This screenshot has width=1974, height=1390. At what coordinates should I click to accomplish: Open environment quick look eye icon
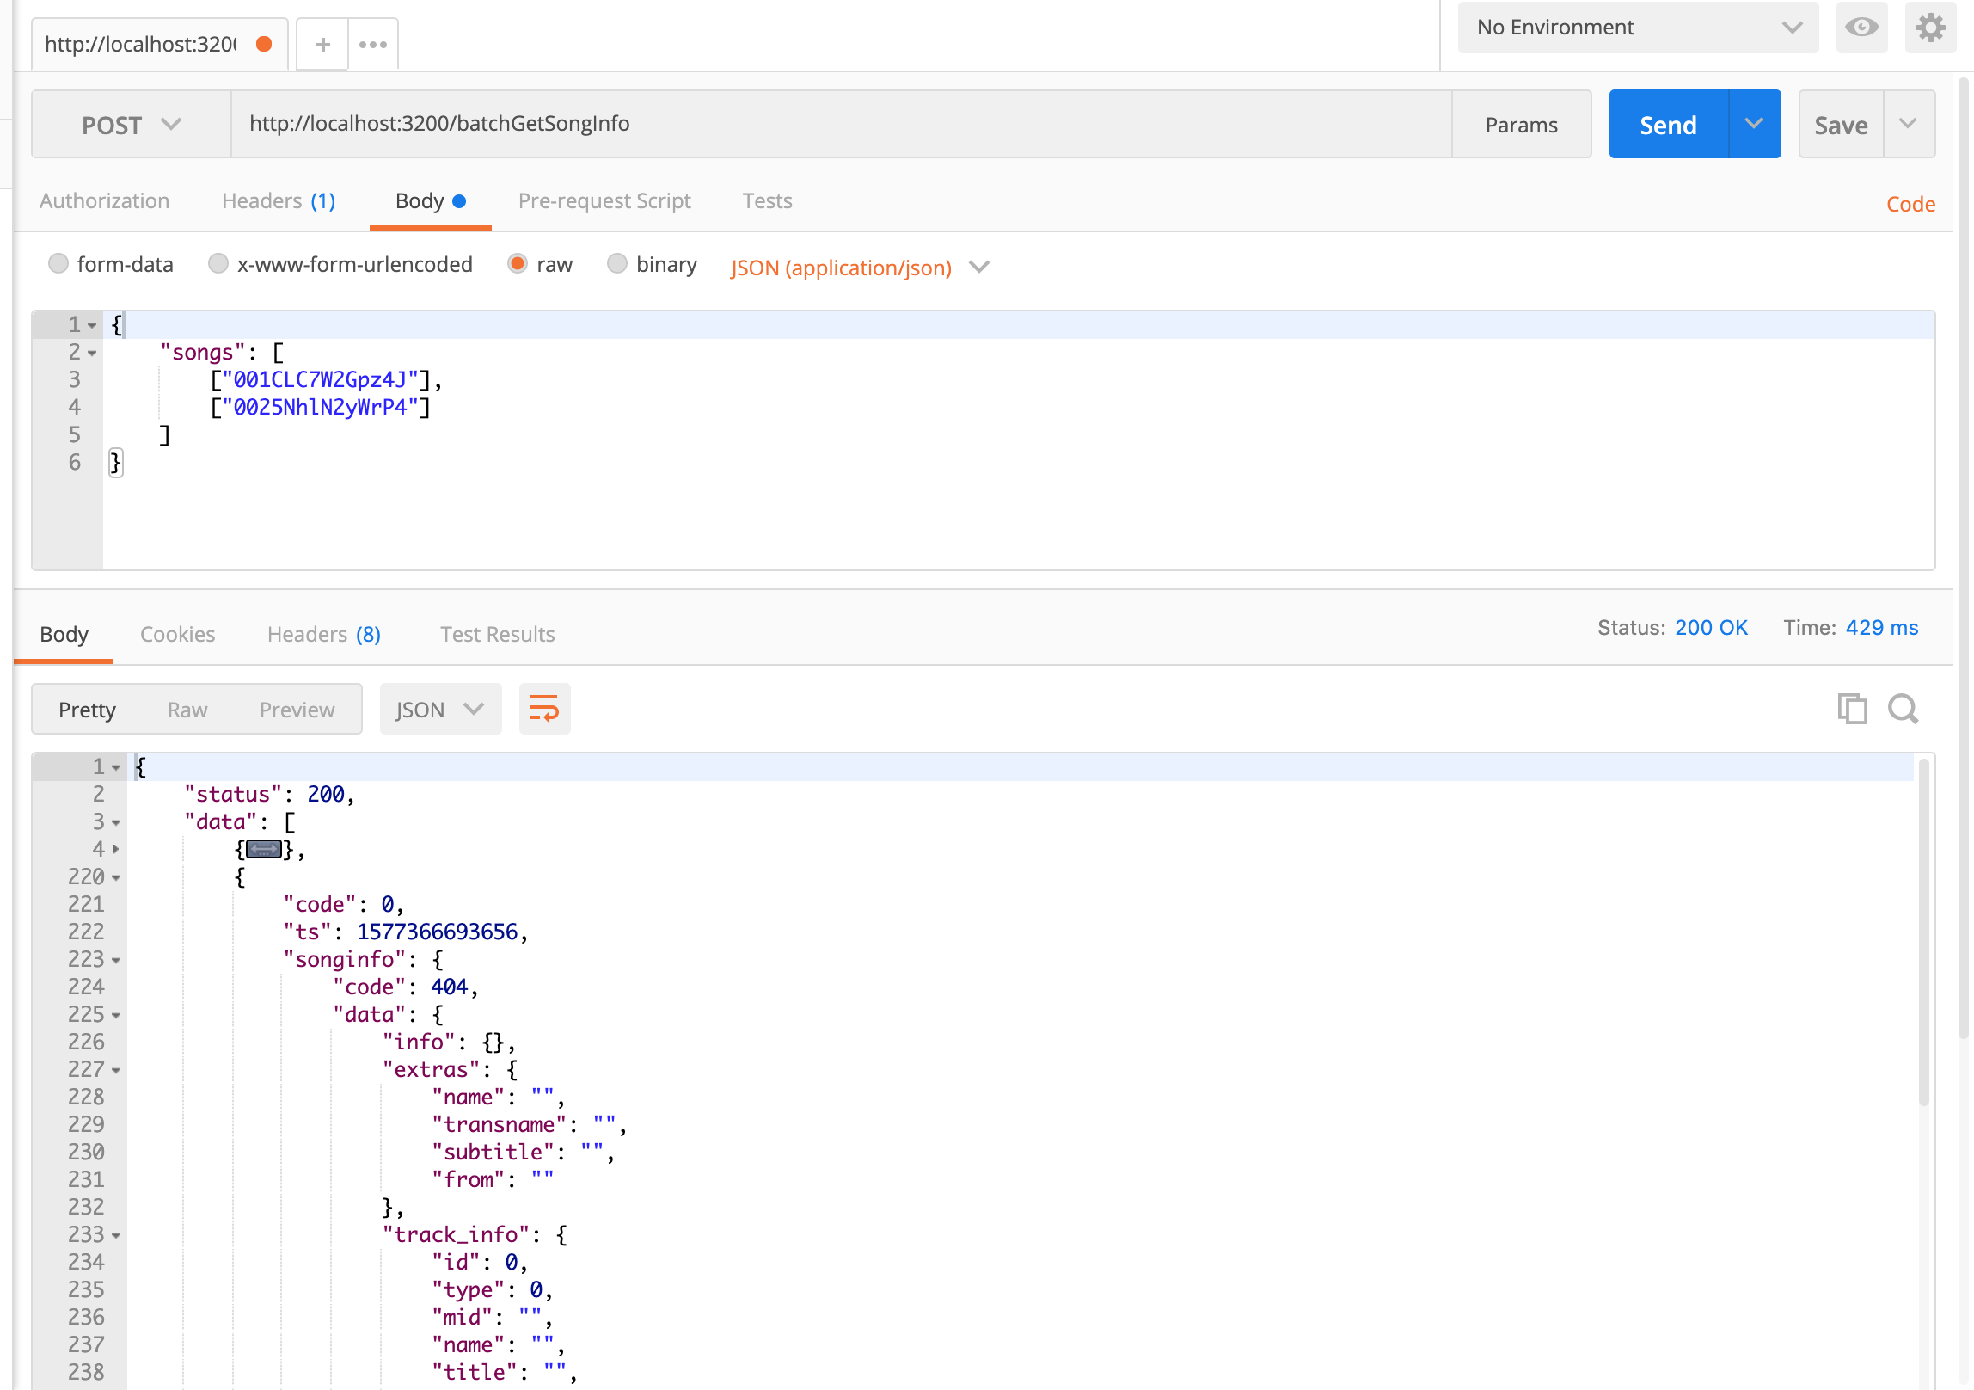click(1861, 28)
